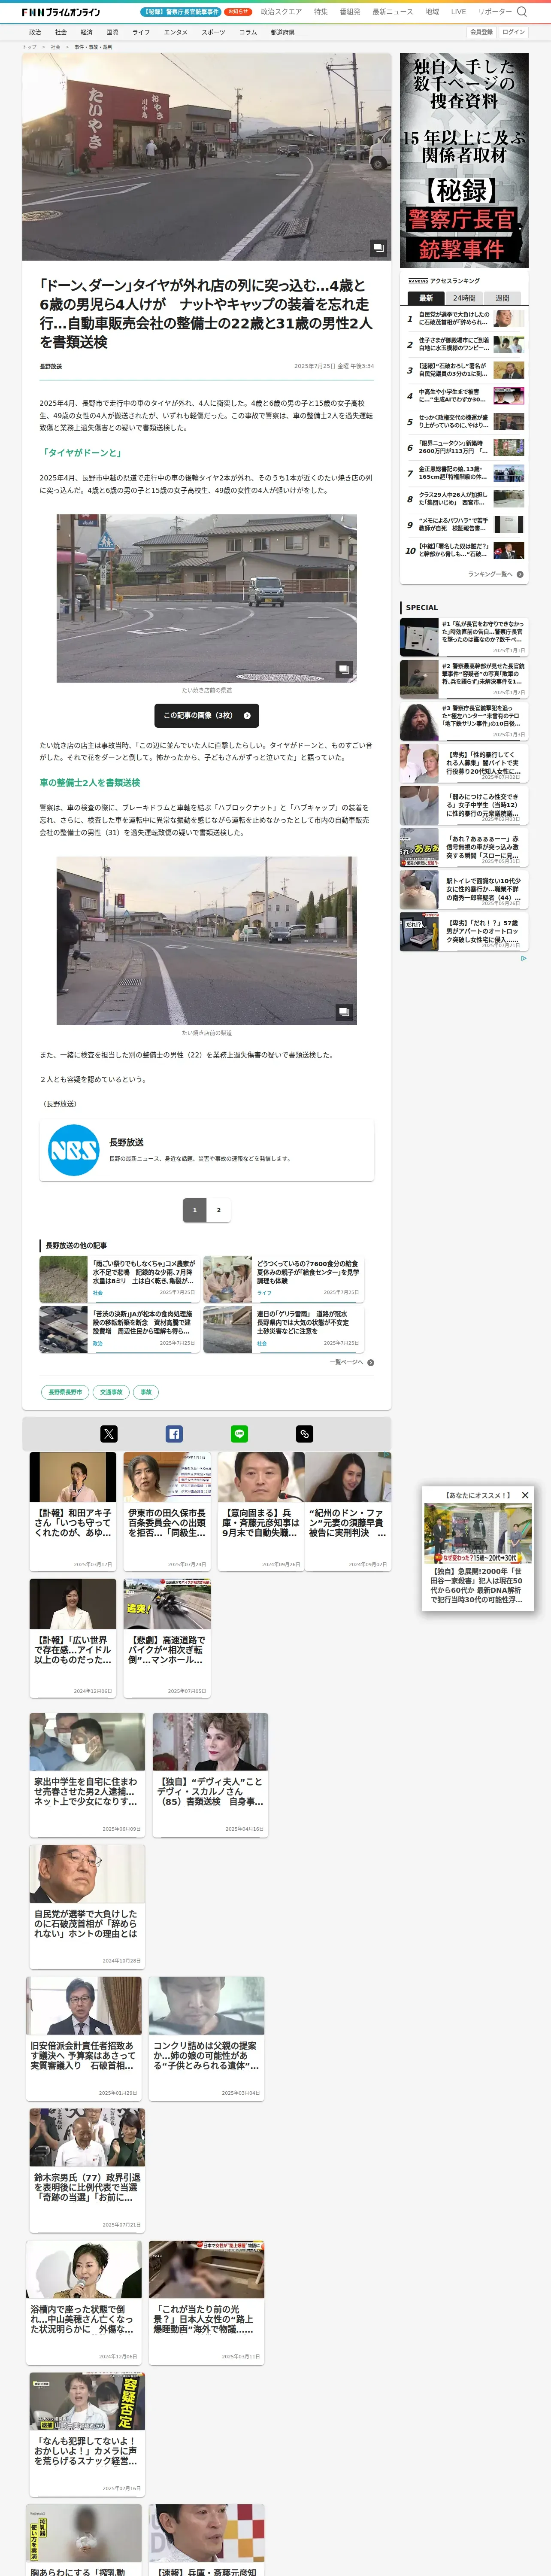
Task: Copy article link with chain icon
Action: [305, 1433]
